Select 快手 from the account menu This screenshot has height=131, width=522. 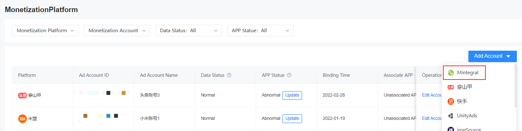click(x=462, y=101)
